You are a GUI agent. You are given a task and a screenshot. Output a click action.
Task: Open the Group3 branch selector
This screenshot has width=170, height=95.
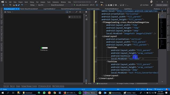click(159, 89)
